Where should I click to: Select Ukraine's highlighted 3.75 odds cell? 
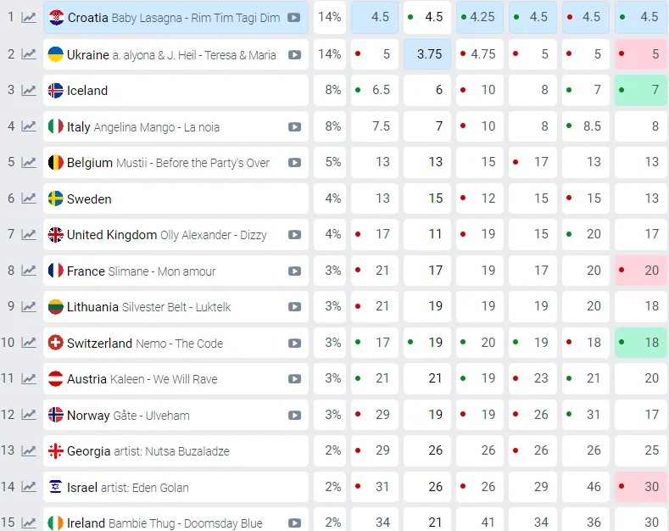427,54
